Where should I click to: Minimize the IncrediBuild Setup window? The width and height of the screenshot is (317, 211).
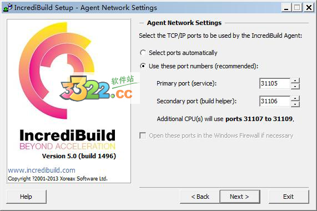click(x=286, y=8)
